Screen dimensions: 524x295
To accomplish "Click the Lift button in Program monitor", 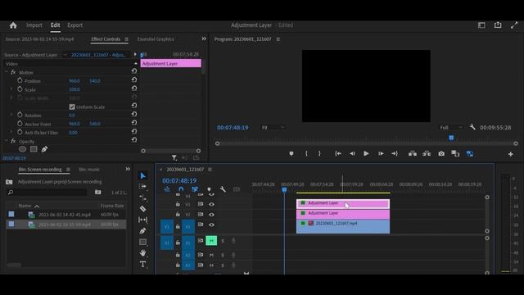I will (413, 153).
